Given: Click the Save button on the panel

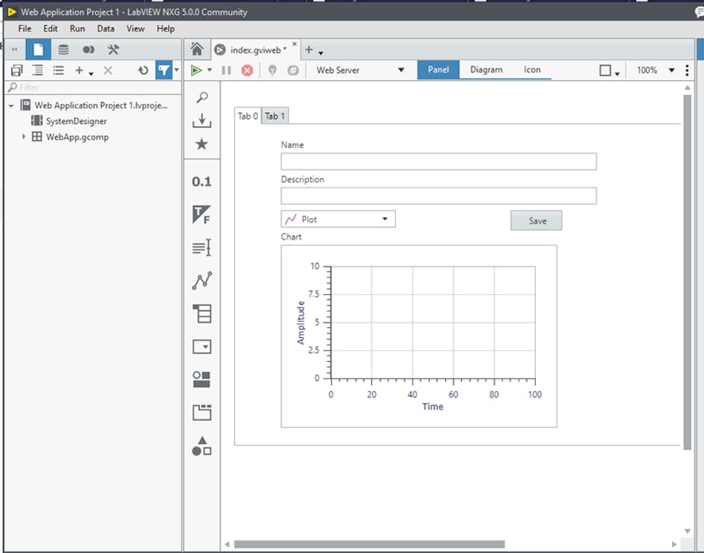Looking at the screenshot, I should pyautogui.click(x=536, y=220).
